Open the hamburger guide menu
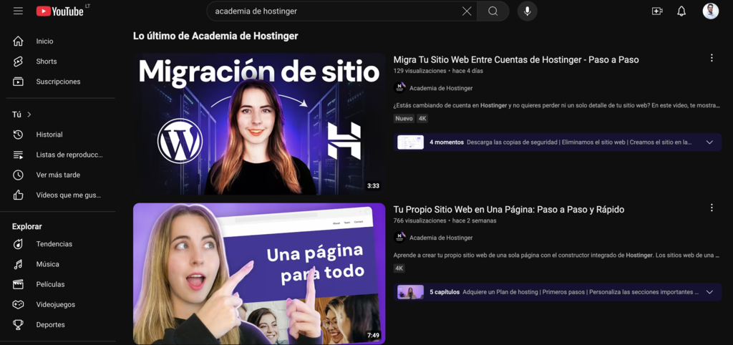The width and height of the screenshot is (733, 345). [18, 11]
